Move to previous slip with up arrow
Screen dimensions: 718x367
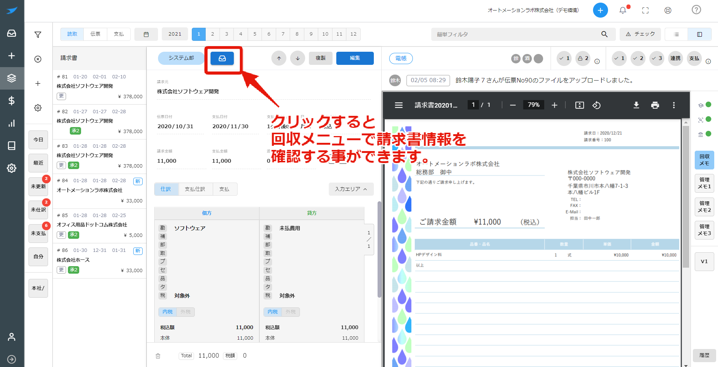(279, 58)
